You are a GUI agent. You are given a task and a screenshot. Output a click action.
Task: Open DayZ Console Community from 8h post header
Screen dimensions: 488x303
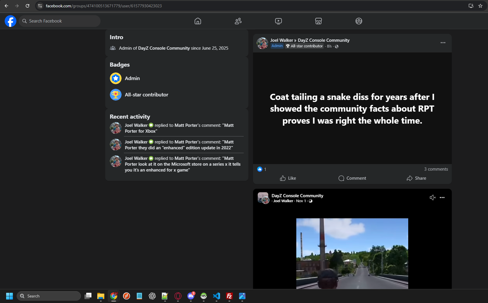323,40
